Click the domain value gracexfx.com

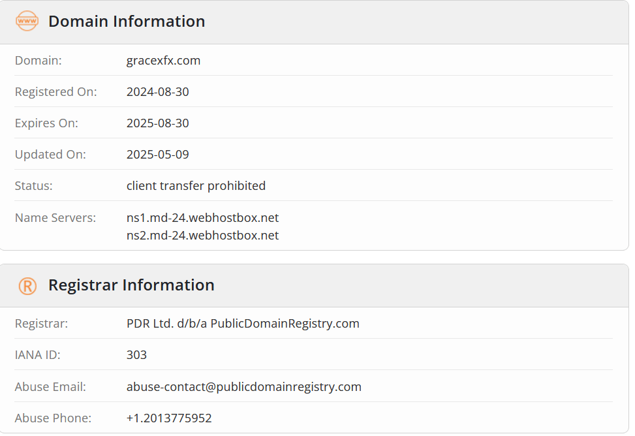tap(163, 61)
